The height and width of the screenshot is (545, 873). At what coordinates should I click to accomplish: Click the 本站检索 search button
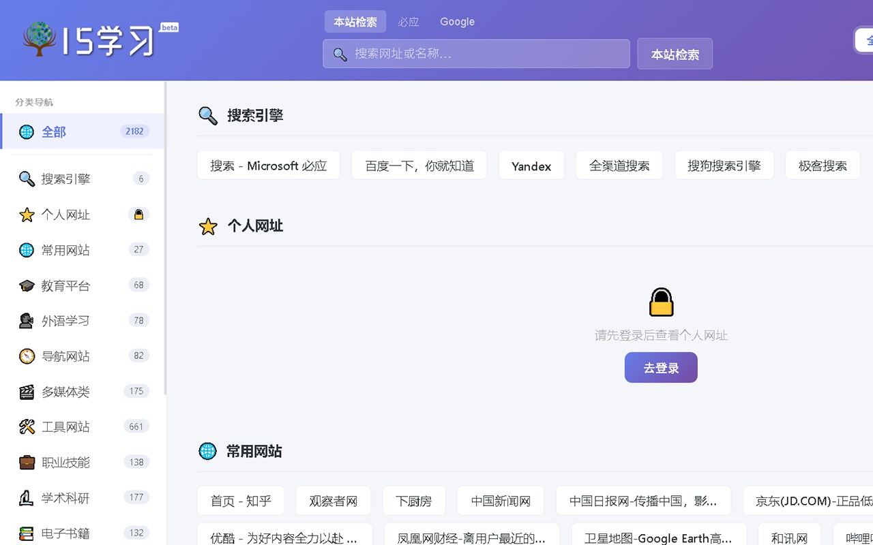tap(675, 54)
